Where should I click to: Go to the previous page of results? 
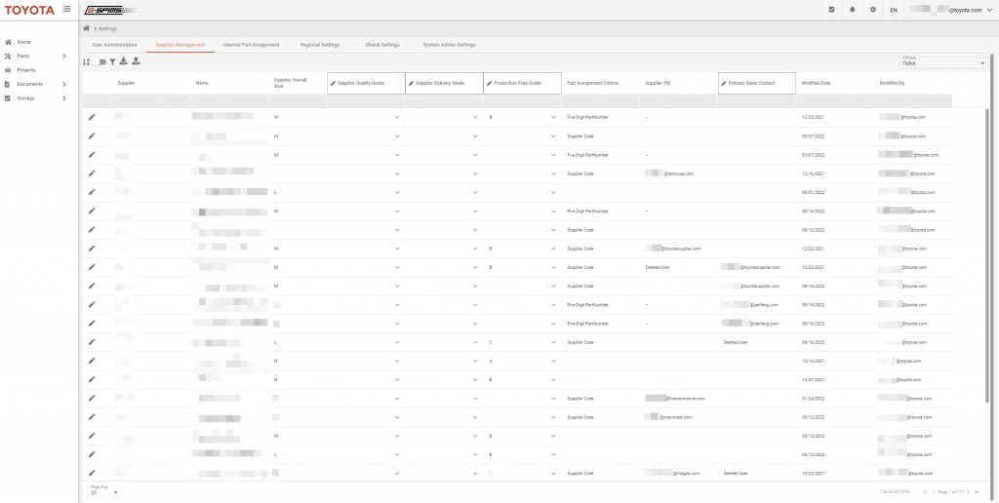click(x=935, y=492)
